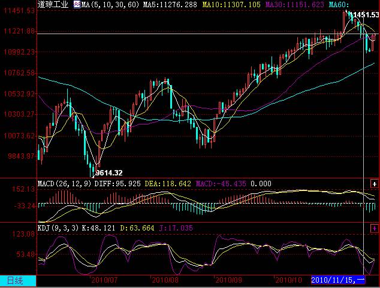
Task: Click the MA5:11276.288 value
Action: point(170,5)
